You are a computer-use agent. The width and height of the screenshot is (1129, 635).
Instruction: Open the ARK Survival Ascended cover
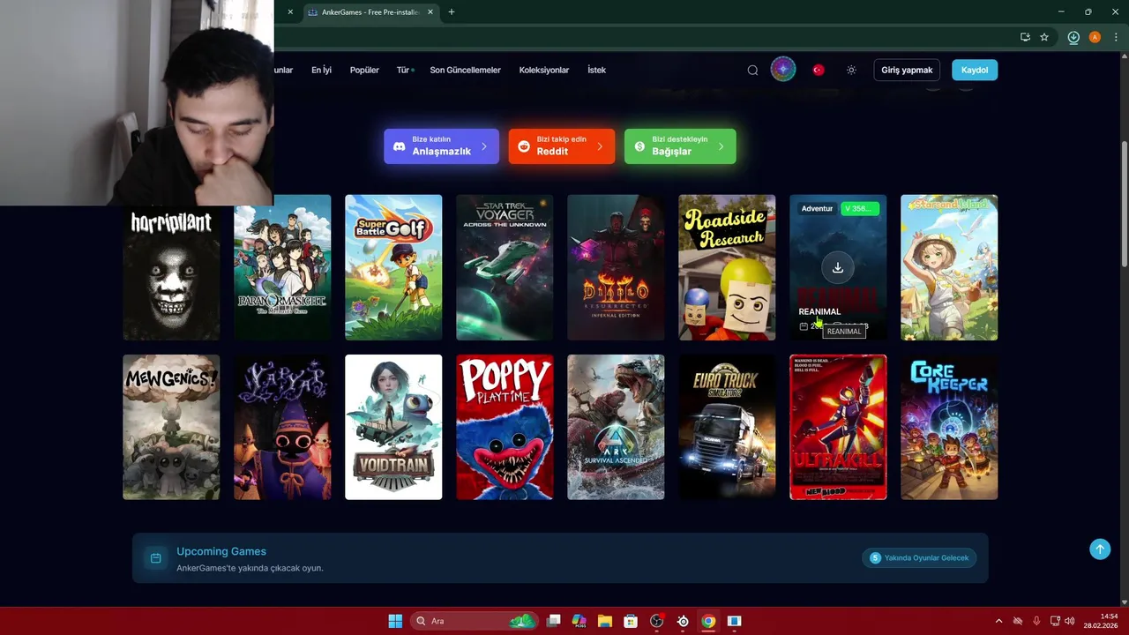[x=616, y=427]
